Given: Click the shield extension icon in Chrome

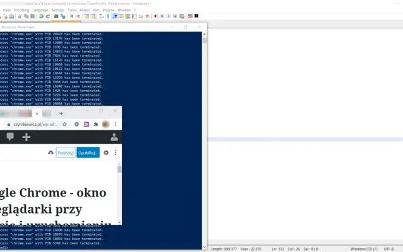Looking at the screenshot, I should (x=77, y=125).
